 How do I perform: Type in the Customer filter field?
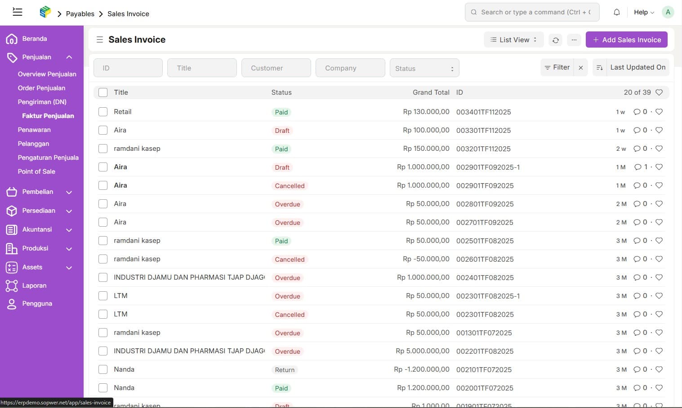[276, 68]
